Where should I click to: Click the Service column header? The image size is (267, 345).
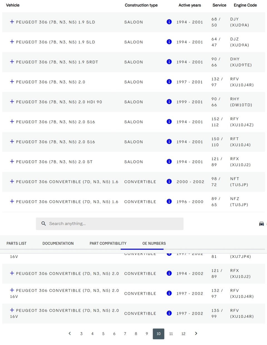[219, 5]
